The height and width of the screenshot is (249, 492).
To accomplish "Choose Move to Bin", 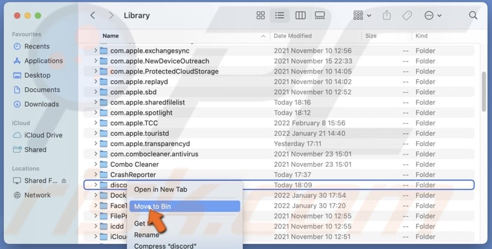I will point(185,206).
